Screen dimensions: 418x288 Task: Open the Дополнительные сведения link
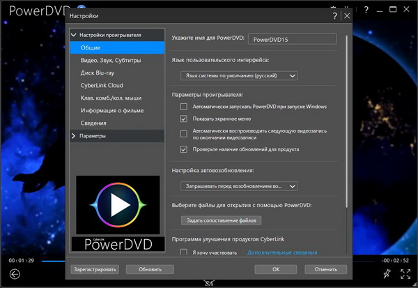(x=277, y=252)
